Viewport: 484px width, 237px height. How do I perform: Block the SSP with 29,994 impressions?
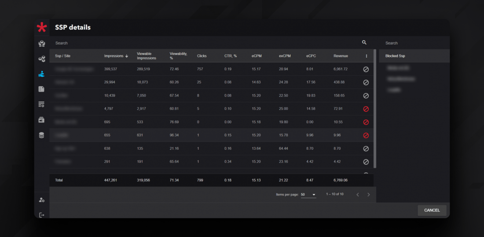click(x=366, y=82)
